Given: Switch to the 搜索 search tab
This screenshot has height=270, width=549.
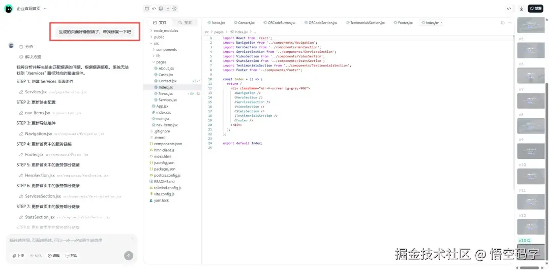Looking at the screenshot, I should (x=185, y=22).
